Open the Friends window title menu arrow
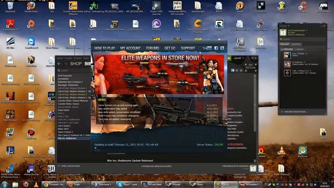334x188 pixels. click(289, 26)
